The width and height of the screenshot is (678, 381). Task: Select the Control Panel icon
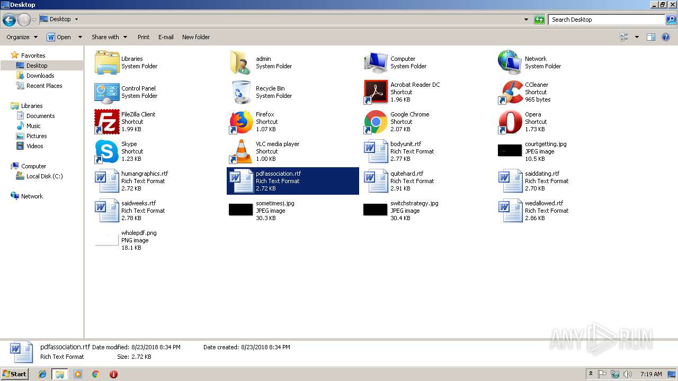pos(106,92)
